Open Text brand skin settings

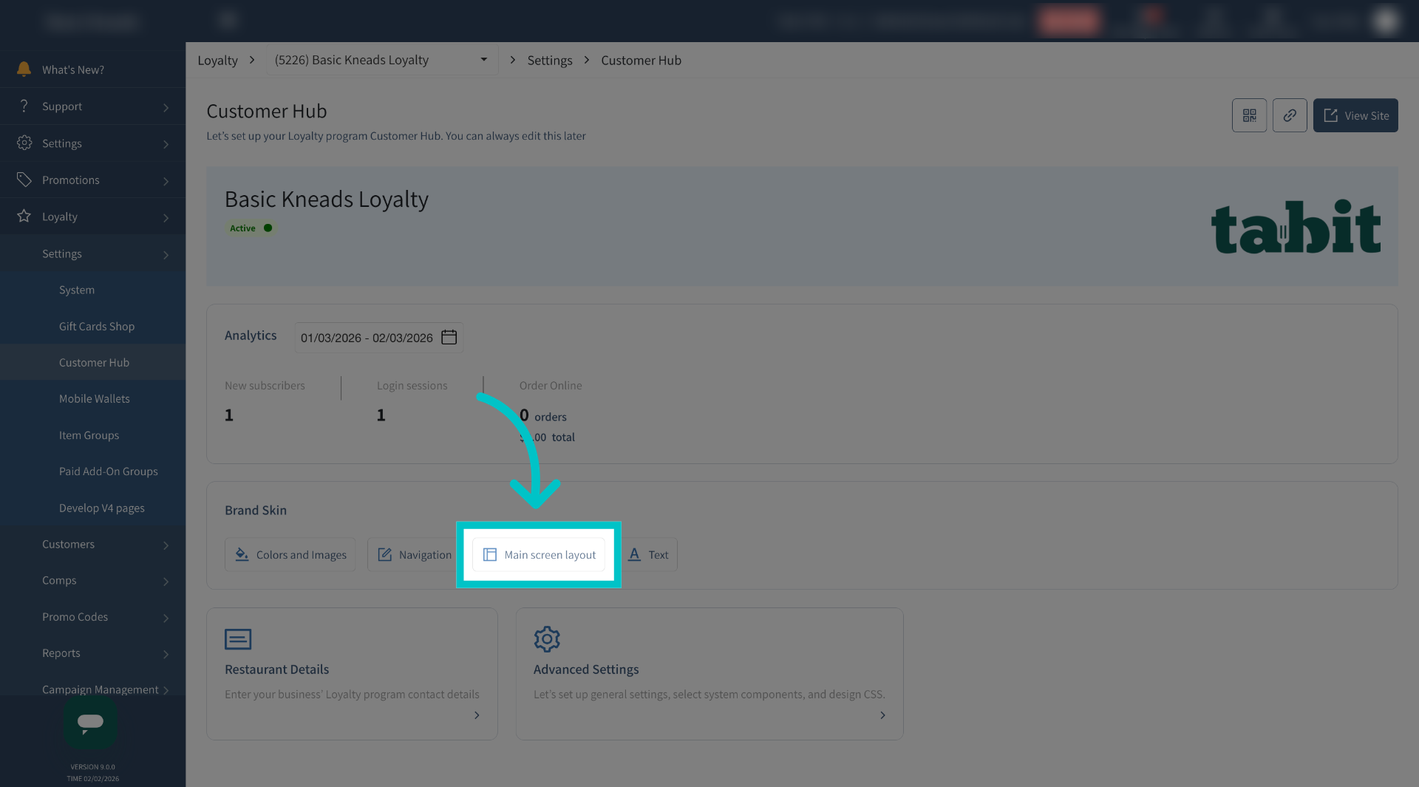(648, 554)
